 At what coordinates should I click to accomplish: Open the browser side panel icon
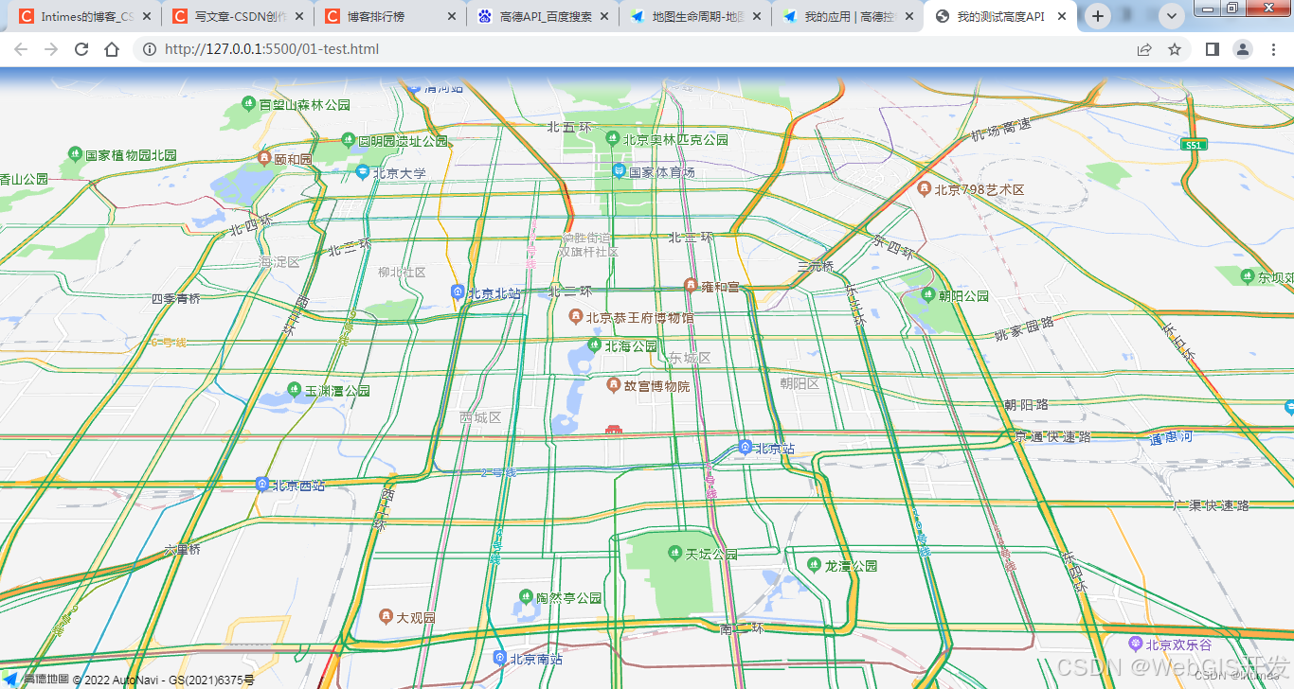(x=1212, y=49)
